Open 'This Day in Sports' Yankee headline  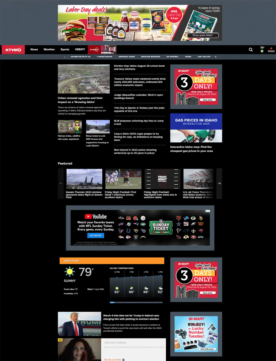(139, 109)
